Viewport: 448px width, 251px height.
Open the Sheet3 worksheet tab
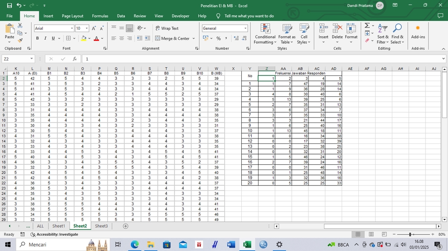pyautogui.click(x=101, y=226)
